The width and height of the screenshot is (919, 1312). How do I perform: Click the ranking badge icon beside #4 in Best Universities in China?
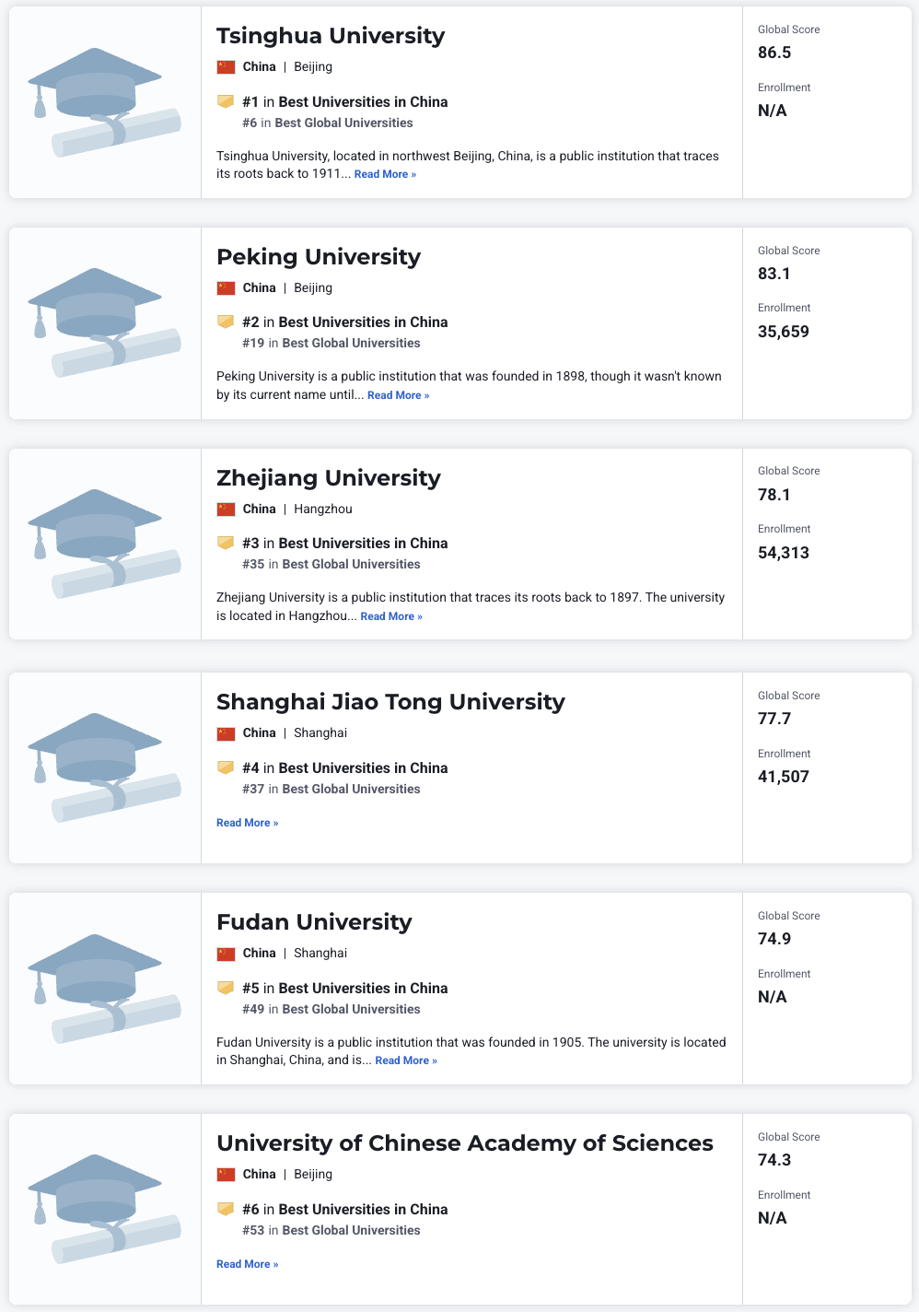226,767
